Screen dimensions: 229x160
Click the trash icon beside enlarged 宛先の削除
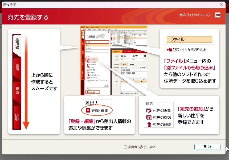[149, 125]
